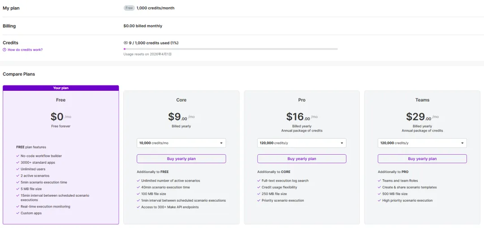Open the How do credits work link
Viewport: 484px width, 228px height.
[25, 50]
